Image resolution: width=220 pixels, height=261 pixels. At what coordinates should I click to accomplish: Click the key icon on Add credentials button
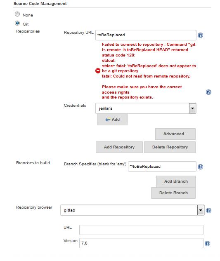(108, 120)
